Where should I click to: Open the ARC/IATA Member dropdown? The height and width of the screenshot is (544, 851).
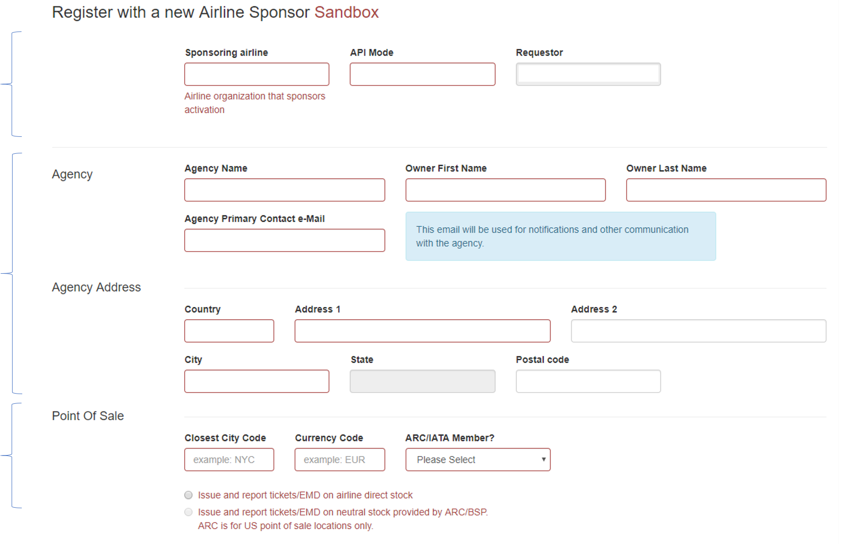[478, 459]
